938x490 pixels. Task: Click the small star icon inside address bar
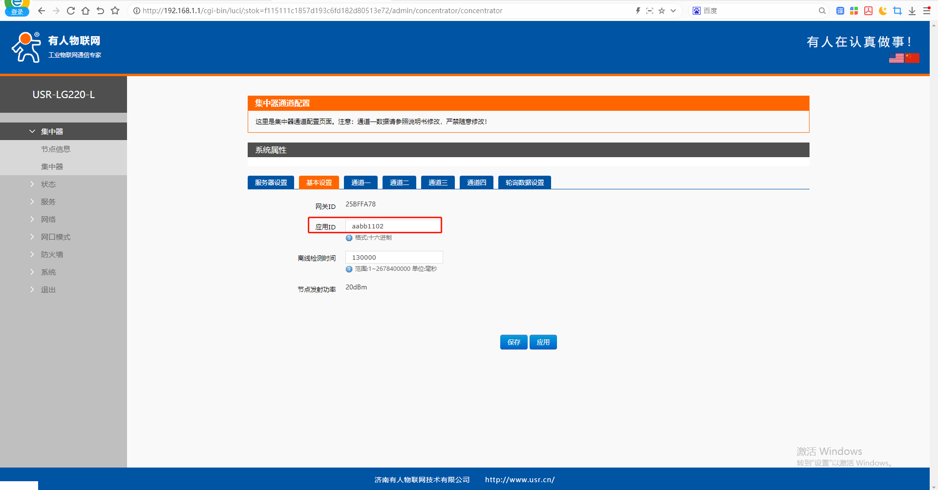(x=661, y=11)
